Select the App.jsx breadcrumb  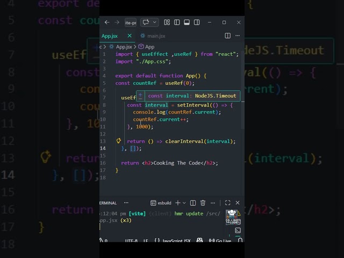tap(124, 47)
